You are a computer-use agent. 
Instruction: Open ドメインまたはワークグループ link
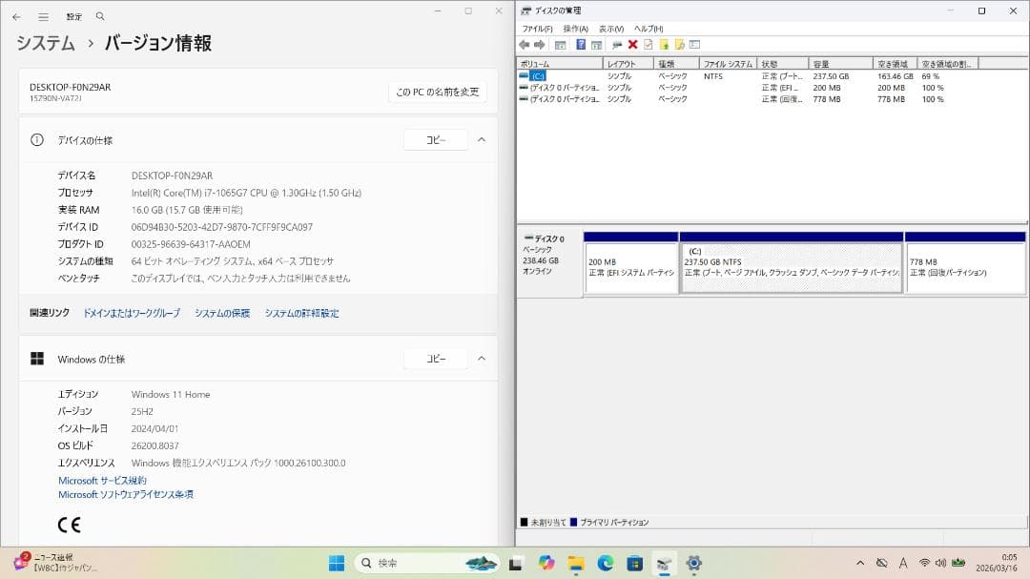(132, 314)
